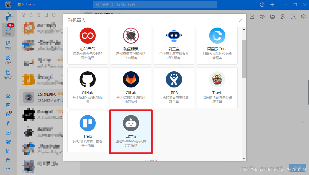309x175 pixels.
Task: Open group settings gear icon
Action: click(303, 17)
